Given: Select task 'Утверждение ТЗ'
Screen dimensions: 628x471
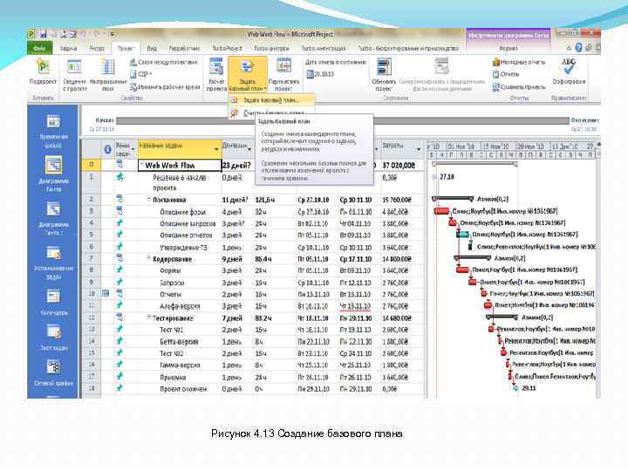Looking at the screenshot, I should coord(183,248).
